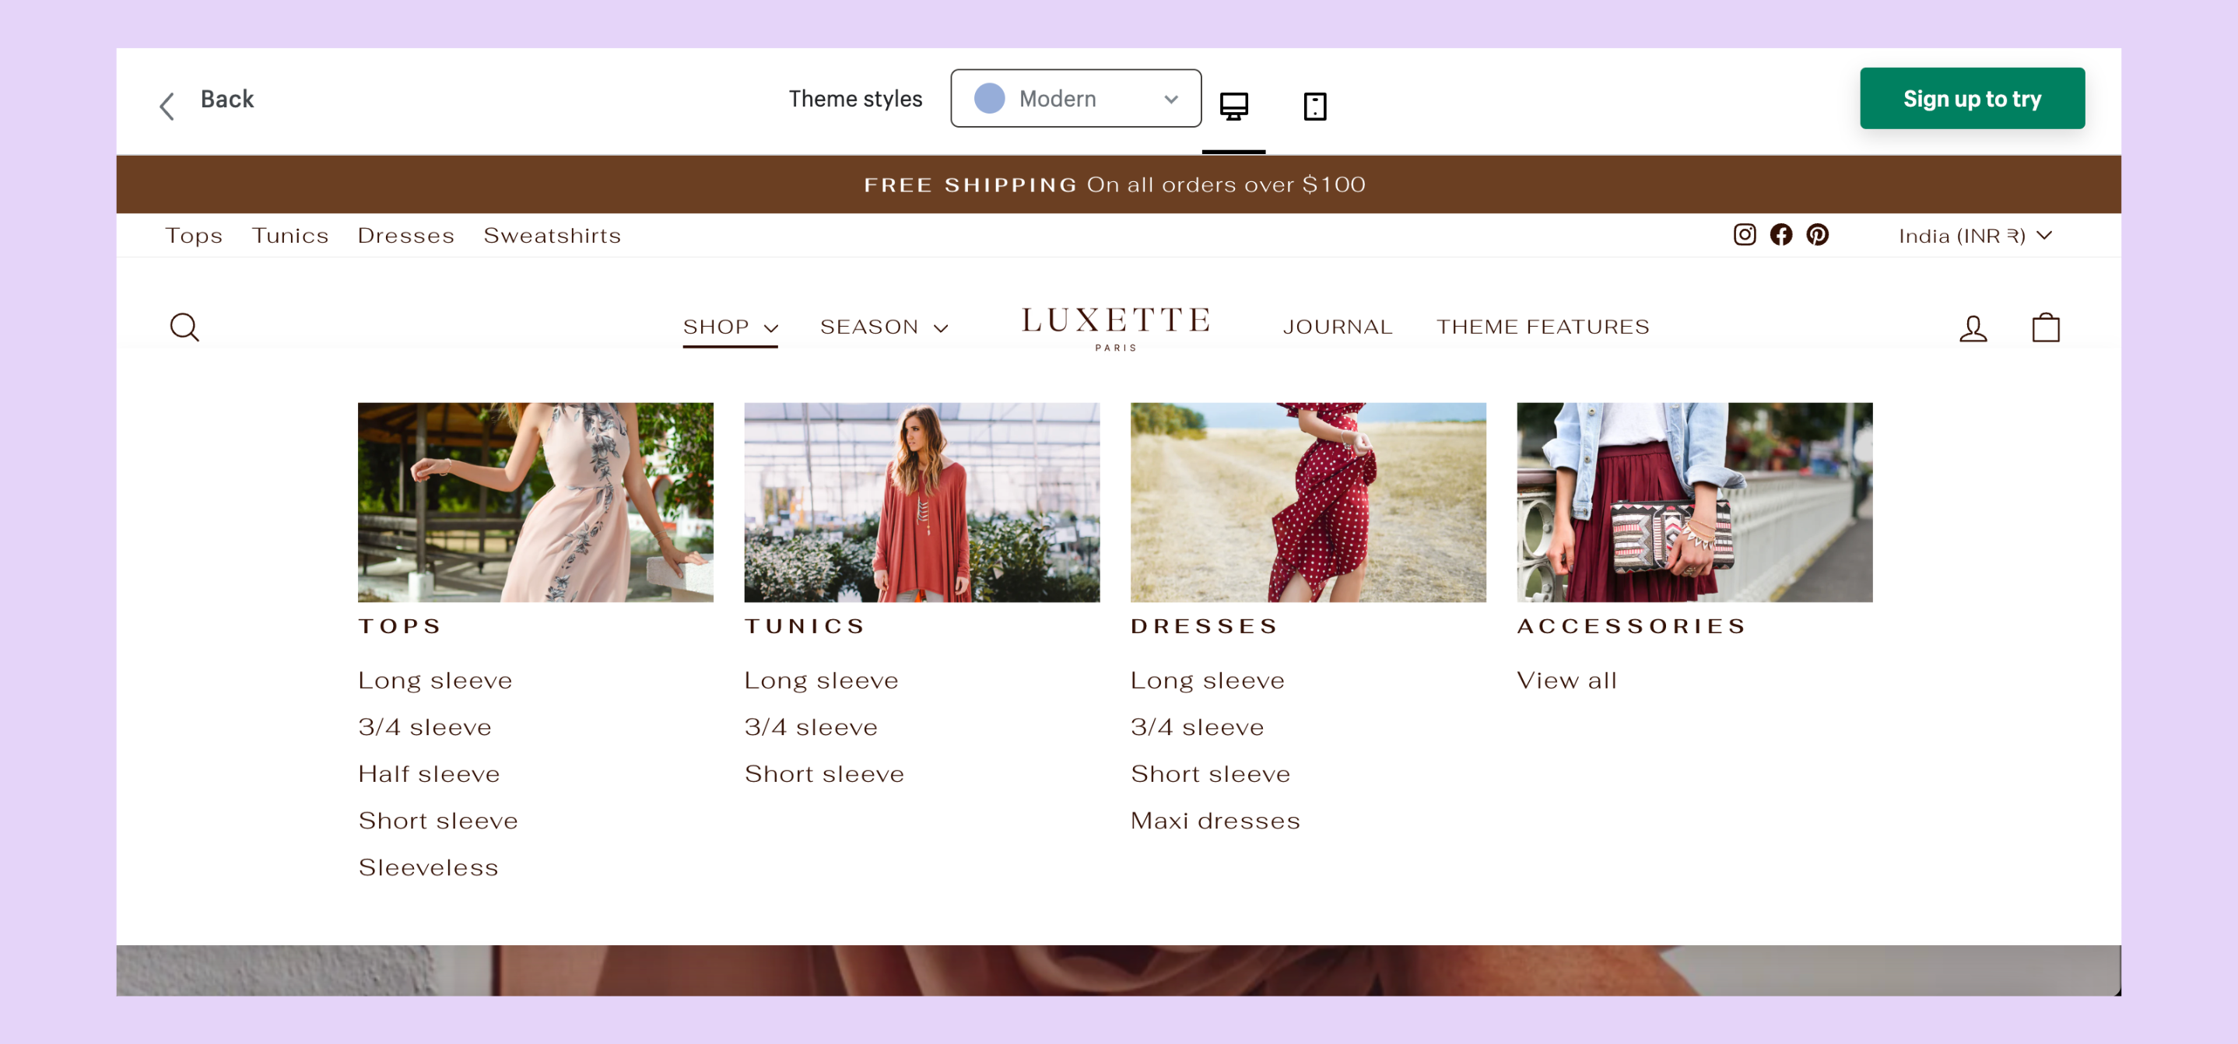This screenshot has height=1044, width=2238.
Task: Visit the Facebook social icon
Action: coord(1780,234)
